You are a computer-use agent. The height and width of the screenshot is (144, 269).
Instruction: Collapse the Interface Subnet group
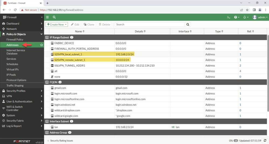coord(47,121)
